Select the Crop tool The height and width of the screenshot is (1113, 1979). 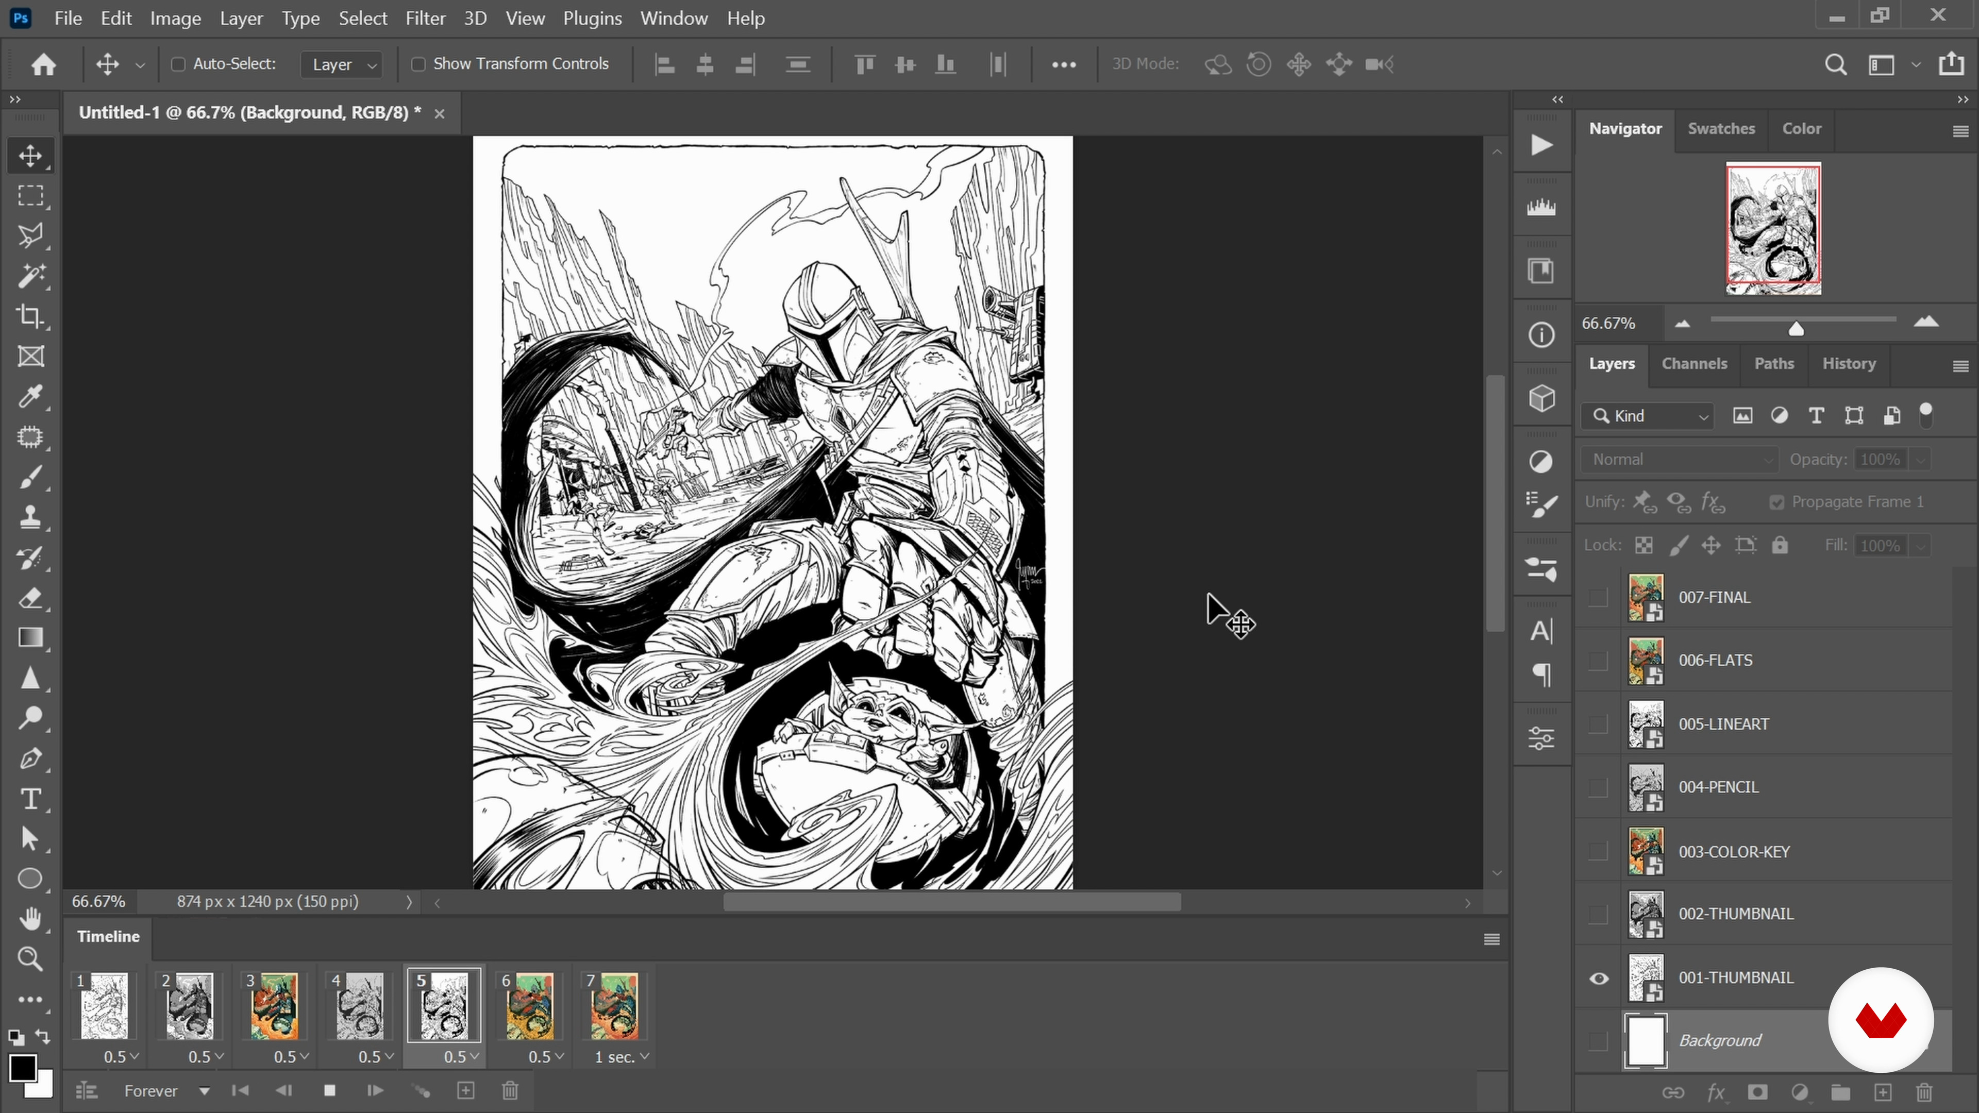click(31, 316)
